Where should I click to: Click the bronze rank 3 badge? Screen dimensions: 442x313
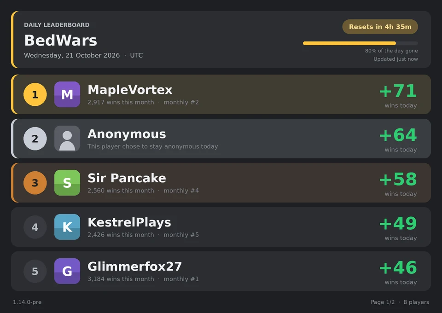[35, 183]
